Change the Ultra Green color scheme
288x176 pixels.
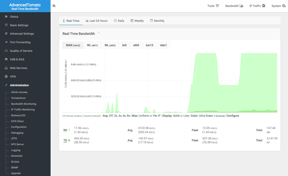206,116
